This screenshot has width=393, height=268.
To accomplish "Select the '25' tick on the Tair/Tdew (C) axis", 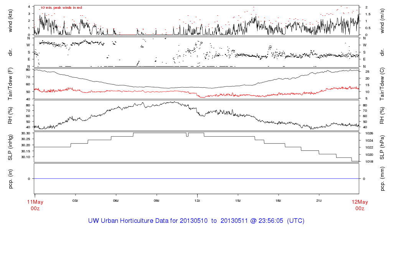I will click(367, 72).
